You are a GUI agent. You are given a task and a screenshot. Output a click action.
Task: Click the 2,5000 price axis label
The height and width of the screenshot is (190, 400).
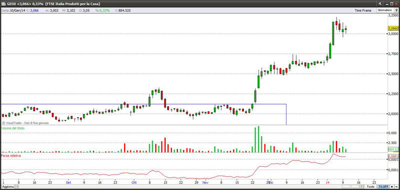pyautogui.click(x=393, y=74)
